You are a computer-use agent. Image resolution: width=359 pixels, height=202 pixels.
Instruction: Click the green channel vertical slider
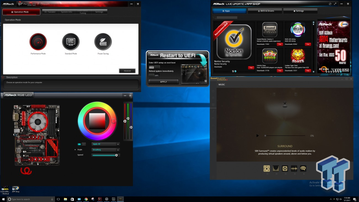128,121
